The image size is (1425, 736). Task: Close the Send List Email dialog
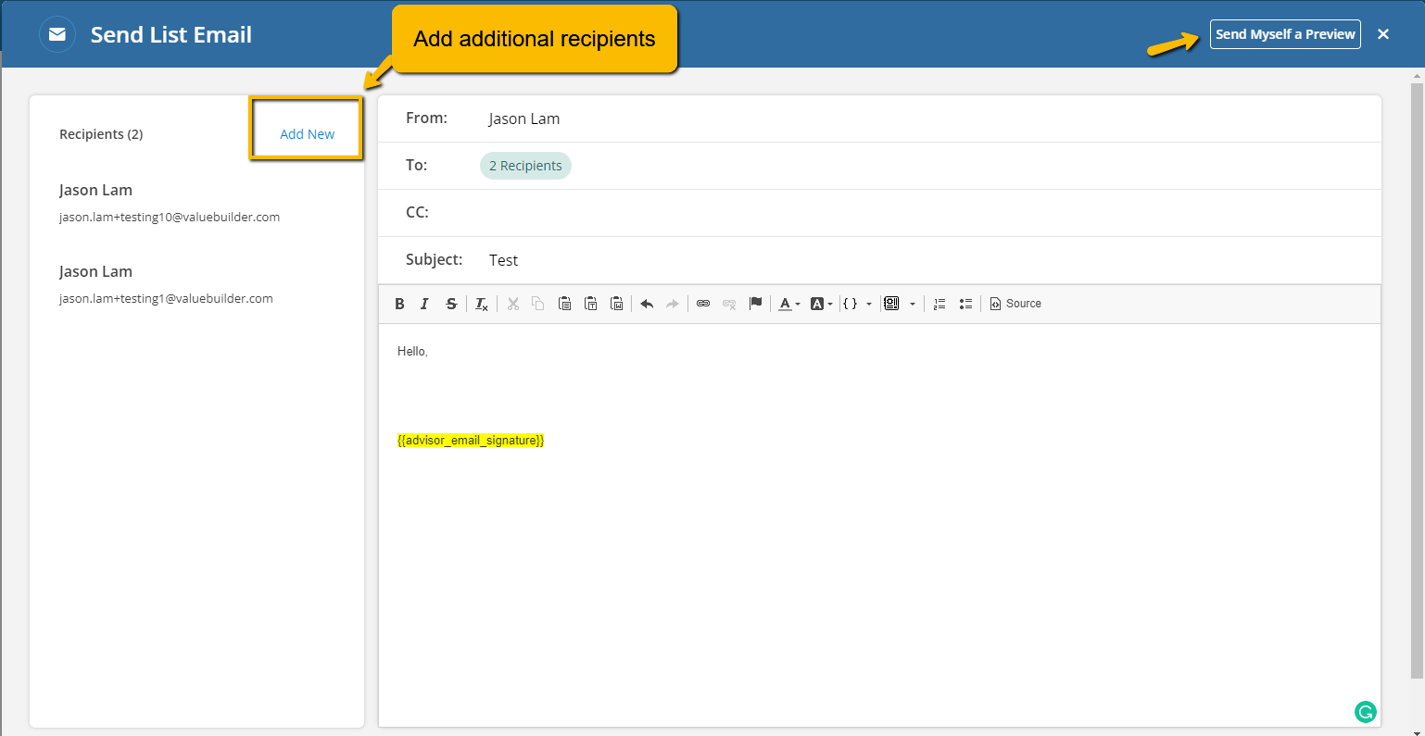coord(1383,34)
